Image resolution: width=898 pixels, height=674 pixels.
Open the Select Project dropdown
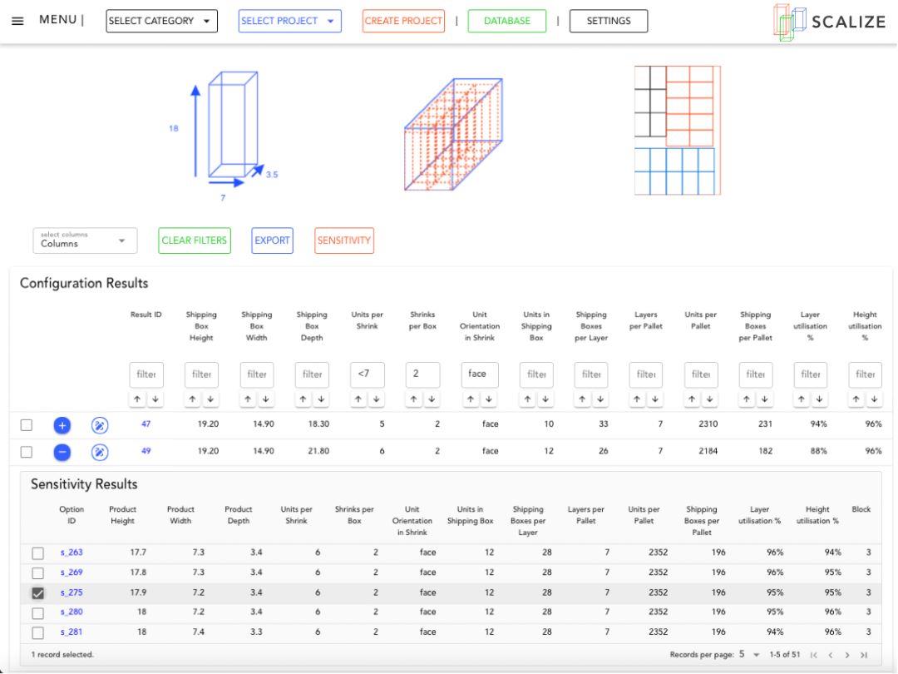290,21
